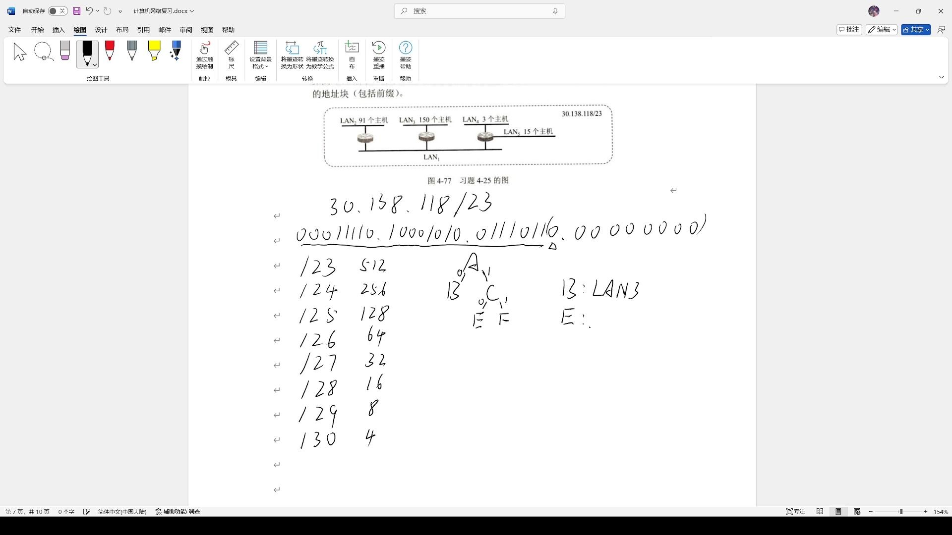The image size is (952, 535).
Task: Switch to the Mailings (邮件) tab
Action: point(165,30)
